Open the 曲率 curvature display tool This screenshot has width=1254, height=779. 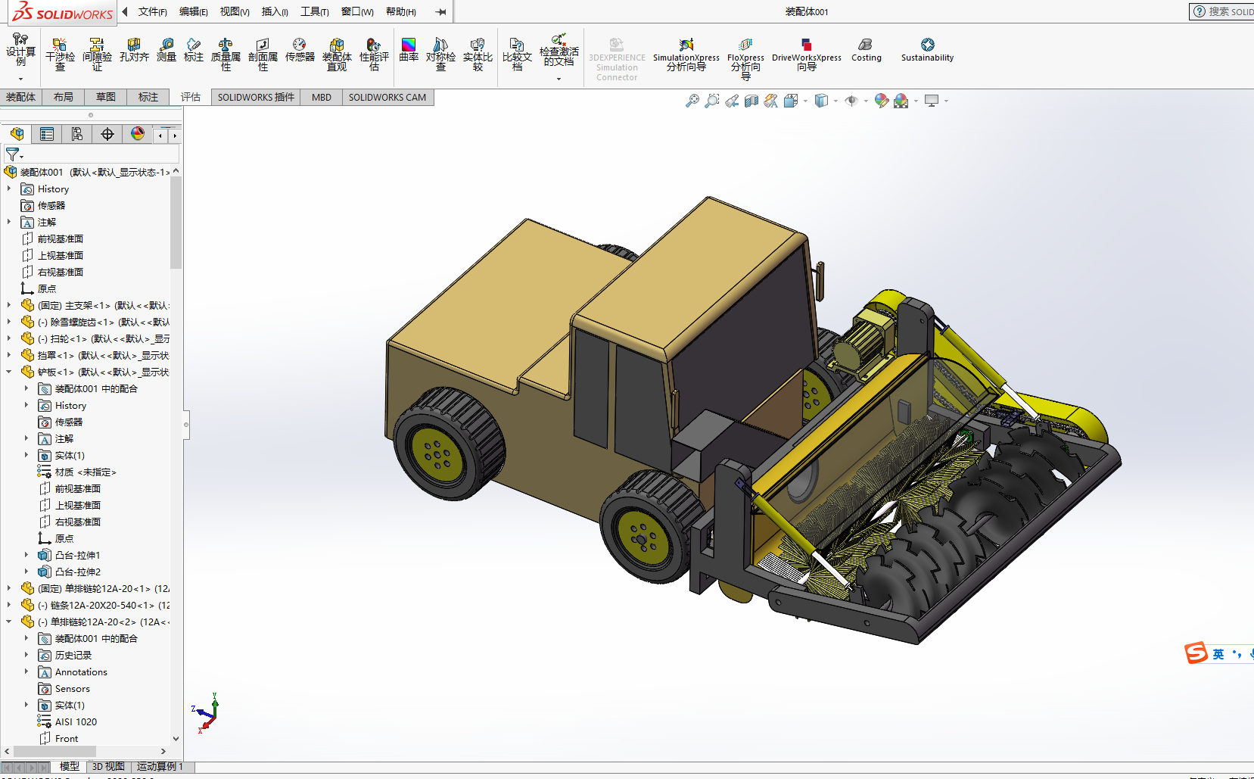[x=409, y=50]
